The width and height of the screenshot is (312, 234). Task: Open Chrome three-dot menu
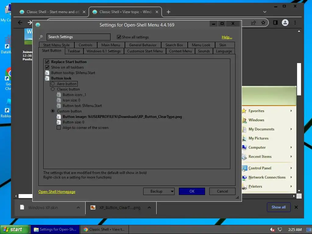pos(295,23)
